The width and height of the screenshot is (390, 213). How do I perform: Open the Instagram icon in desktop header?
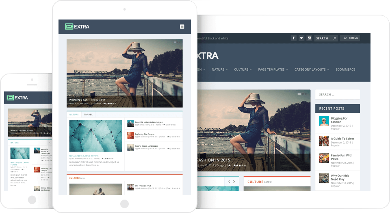point(309,38)
